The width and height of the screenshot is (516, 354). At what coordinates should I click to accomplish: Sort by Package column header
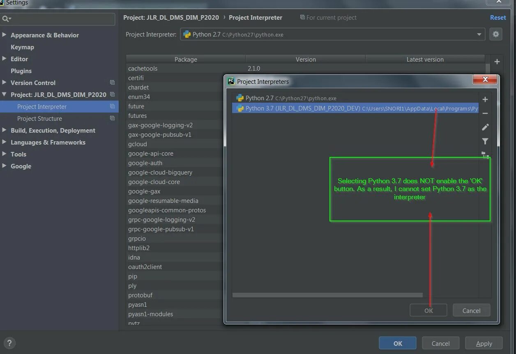click(x=186, y=59)
